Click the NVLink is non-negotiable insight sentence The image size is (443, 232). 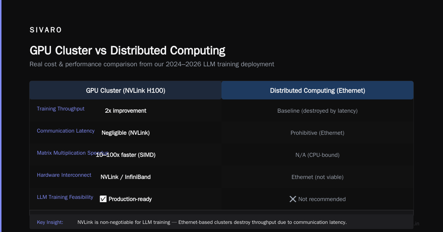(x=212, y=222)
